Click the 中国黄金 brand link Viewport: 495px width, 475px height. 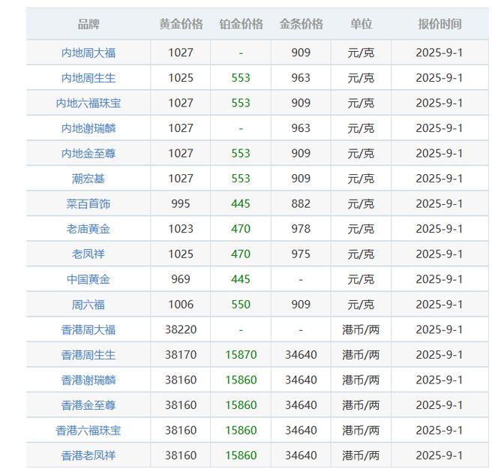88,279
